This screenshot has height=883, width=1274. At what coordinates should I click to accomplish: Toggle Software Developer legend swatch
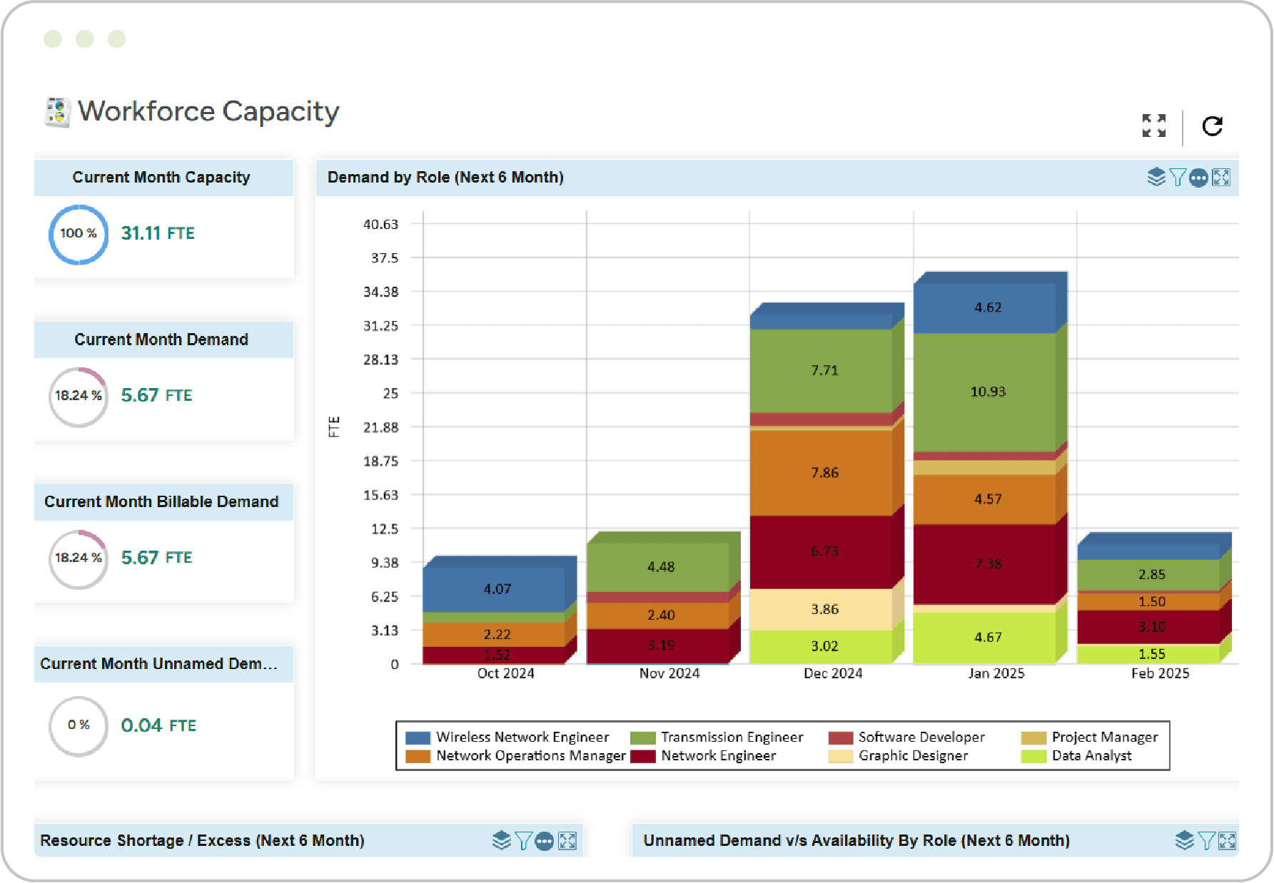click(x=841, y=737)
